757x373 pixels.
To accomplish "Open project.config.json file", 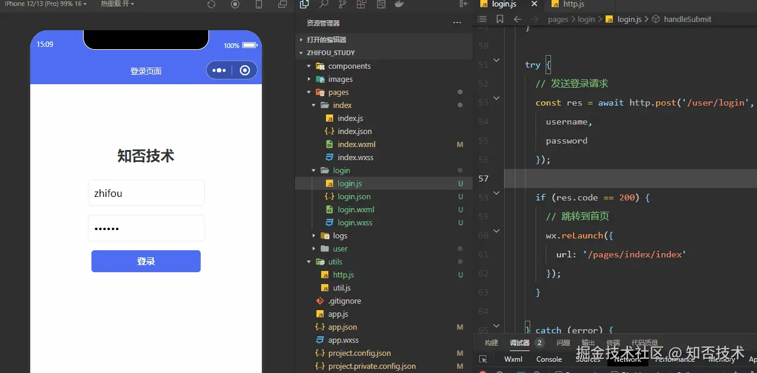I will pos(359,353).
